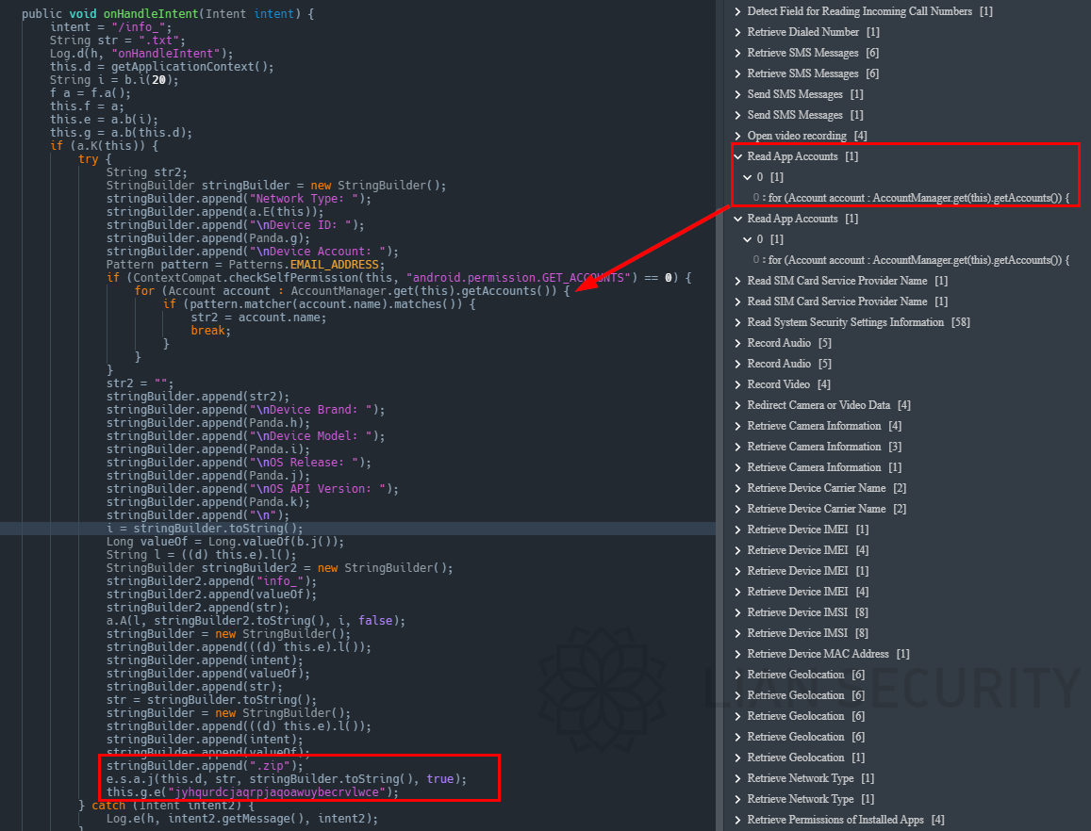Click the stringBuilder.append(".zip") line
Viewport: 1091px width, 831px height.
[x=205, y=766]
